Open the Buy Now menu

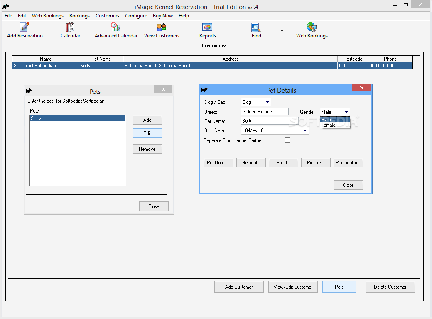pos(163,16)
